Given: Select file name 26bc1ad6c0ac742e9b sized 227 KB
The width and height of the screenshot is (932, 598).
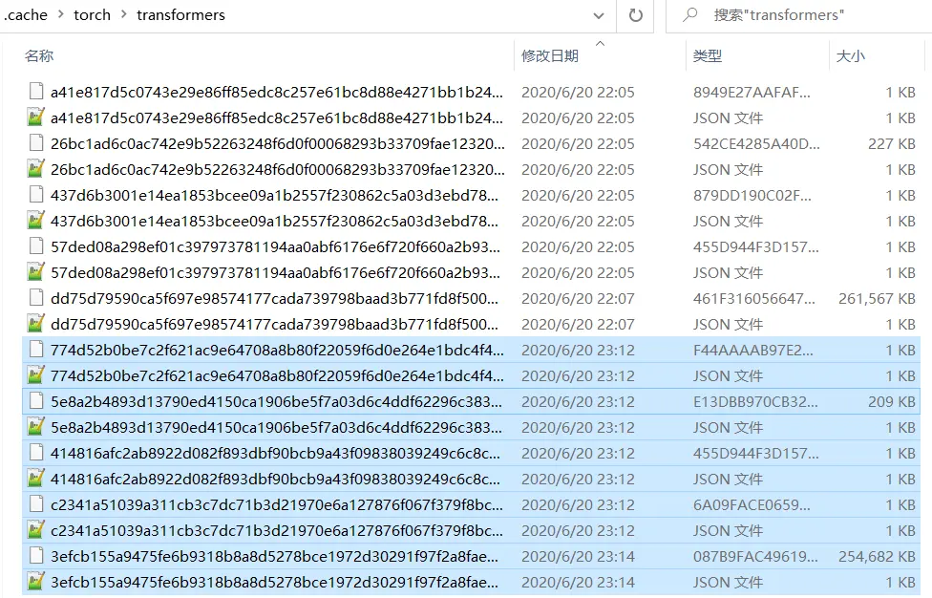Looking at the screenshot, I should pyautogui.click(x=278, y=144).
